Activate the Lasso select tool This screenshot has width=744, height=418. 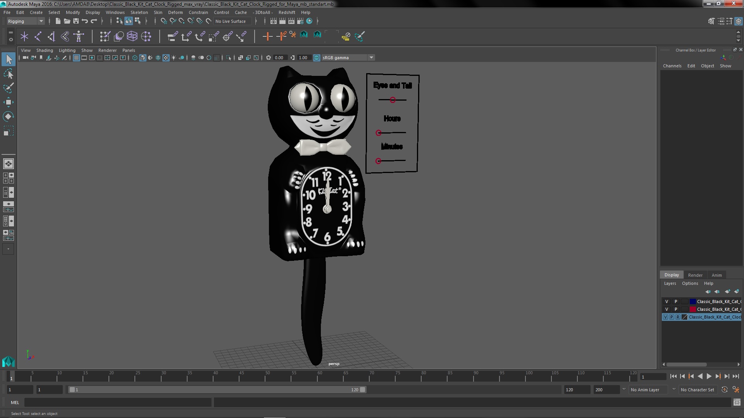pos(9,74)
